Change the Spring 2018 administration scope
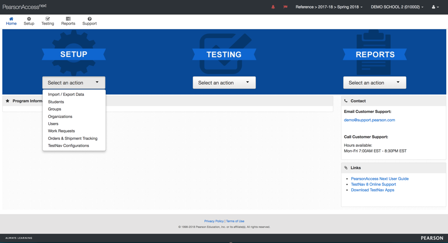448x243 pixels. (x=329, y=7)
